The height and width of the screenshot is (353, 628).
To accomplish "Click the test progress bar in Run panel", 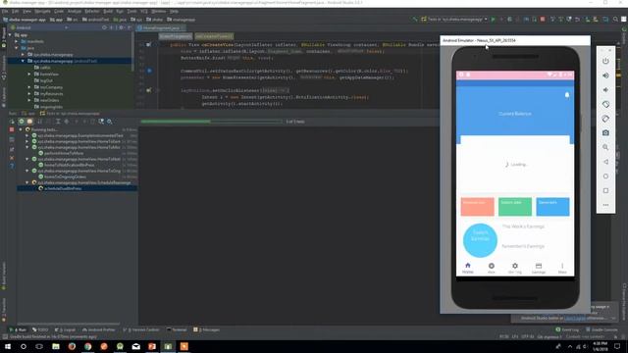I will tap(211, 122).
